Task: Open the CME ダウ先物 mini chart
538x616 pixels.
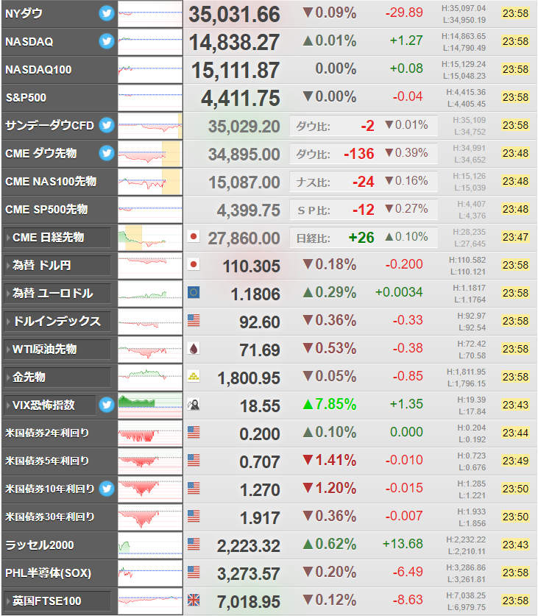Action: coord(150,154)
